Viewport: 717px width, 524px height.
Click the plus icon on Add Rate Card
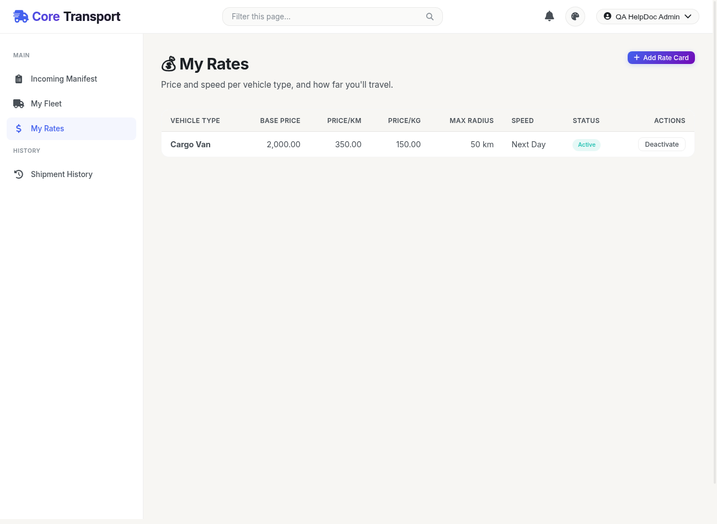point(636,57)
